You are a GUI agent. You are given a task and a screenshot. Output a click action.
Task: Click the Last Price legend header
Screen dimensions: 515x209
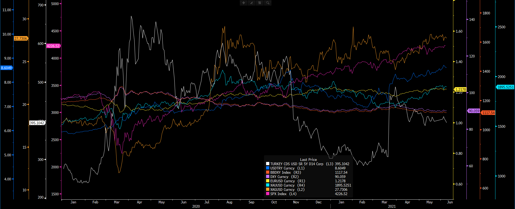[308, 160]
